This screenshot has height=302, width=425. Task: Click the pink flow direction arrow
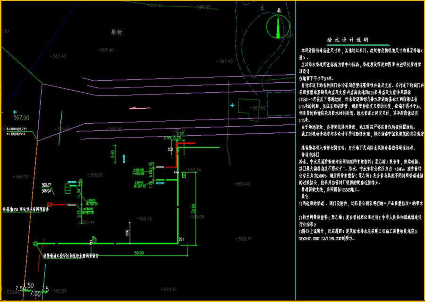pos(140,108)
